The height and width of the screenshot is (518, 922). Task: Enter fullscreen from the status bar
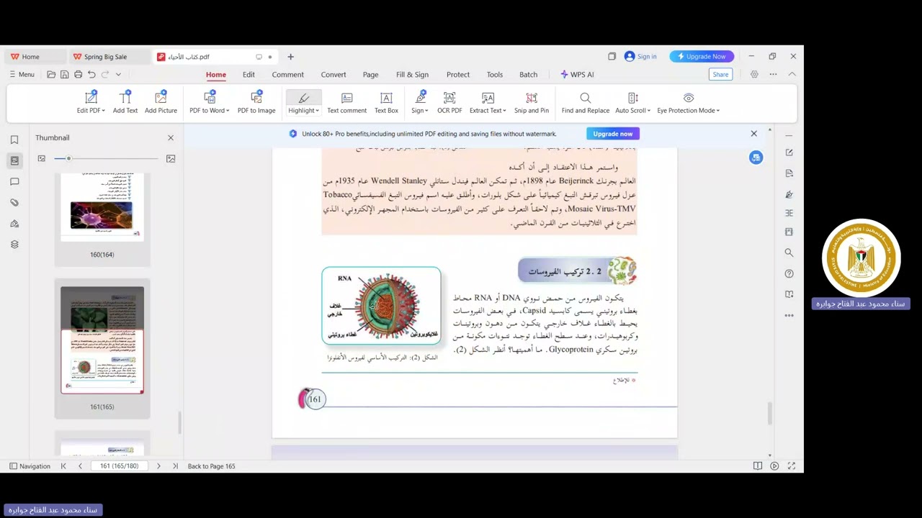(x=792, y=466)
